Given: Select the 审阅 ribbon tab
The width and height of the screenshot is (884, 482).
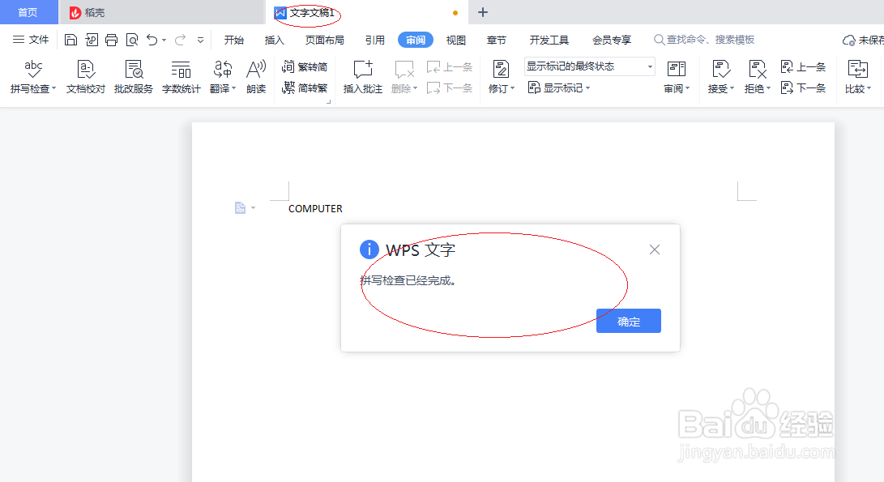Looking at the screenshot, I should [x=416, y=40].
